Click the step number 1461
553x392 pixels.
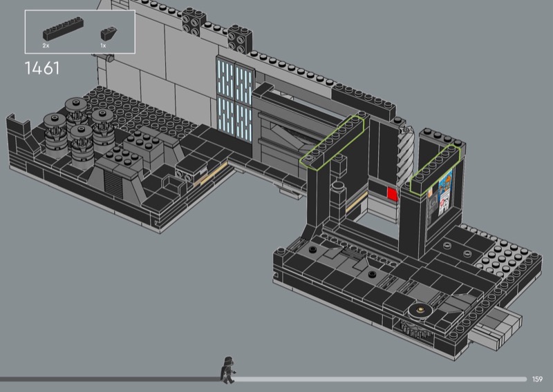pyautogui.click(x=41, y=68)
